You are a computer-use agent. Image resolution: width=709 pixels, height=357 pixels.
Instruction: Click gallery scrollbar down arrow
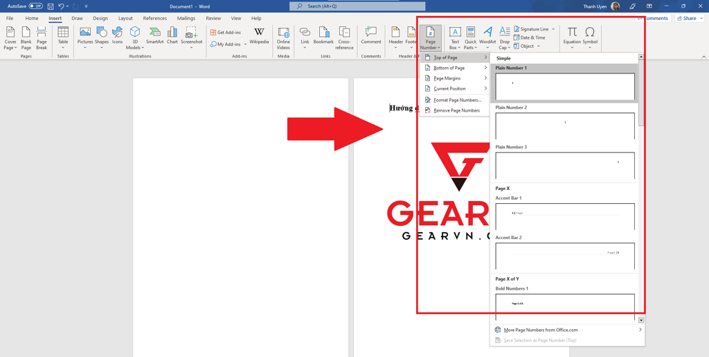click(640, 320)
